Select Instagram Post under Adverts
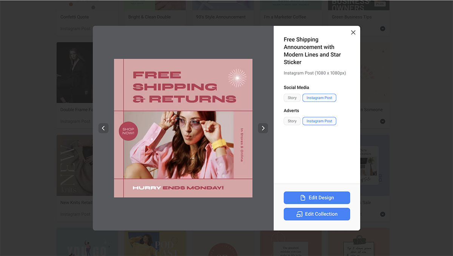The image size is (453, 256). click(319, 121)
